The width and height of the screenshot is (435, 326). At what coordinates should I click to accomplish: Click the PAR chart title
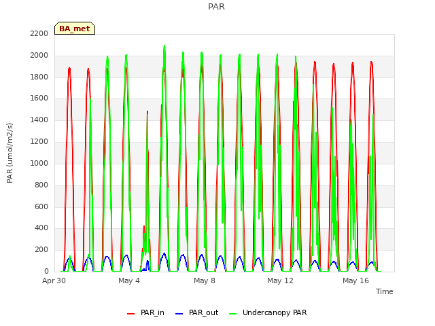pos(216,6)
